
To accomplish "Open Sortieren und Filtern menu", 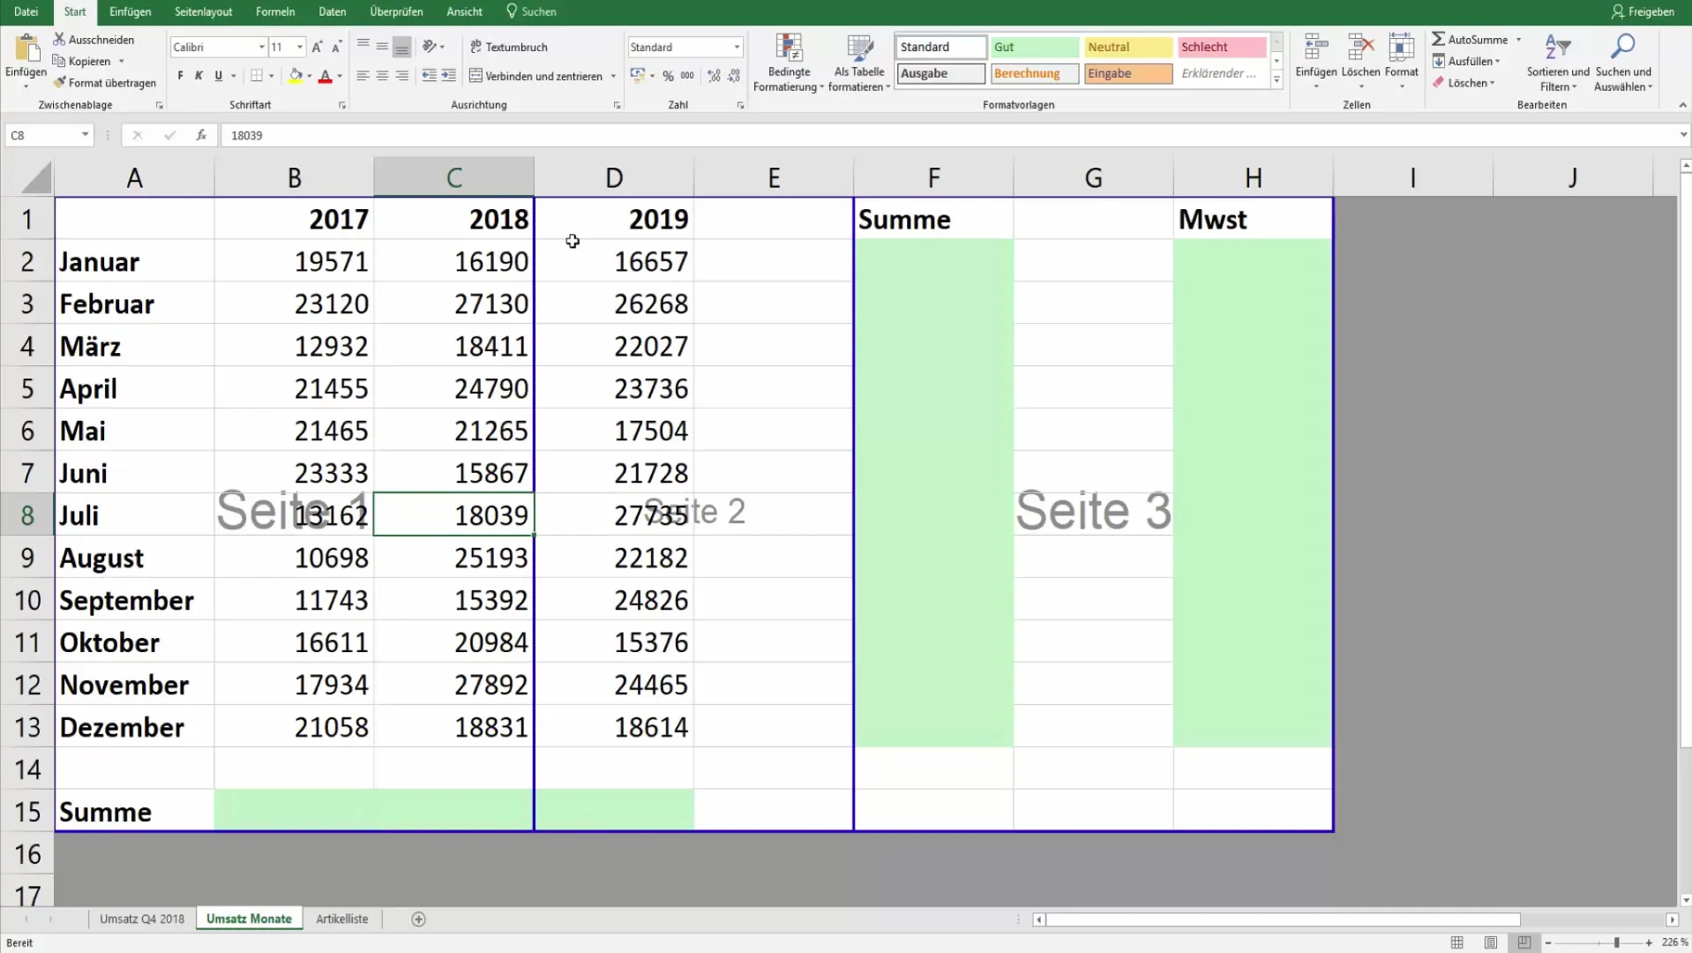I will [x=1558, y=63].
